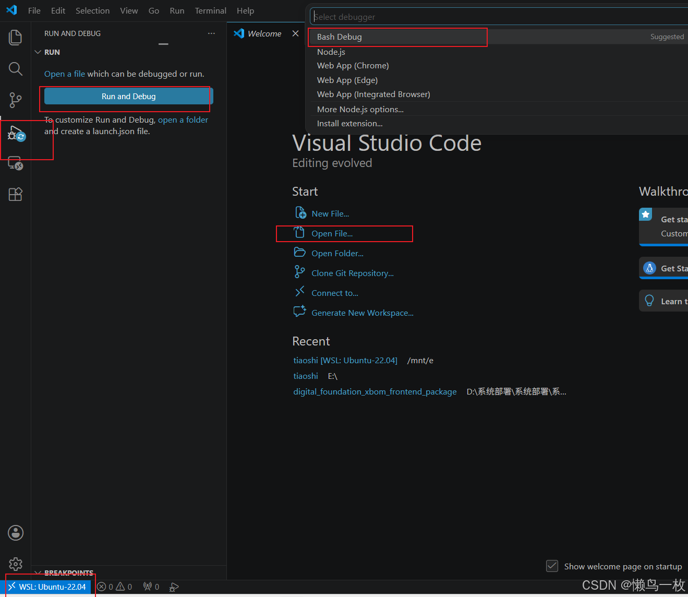This screenshot has height=597, width=688.
Task: Open the Accounts menu icon
Action: (x=16, y=533)
